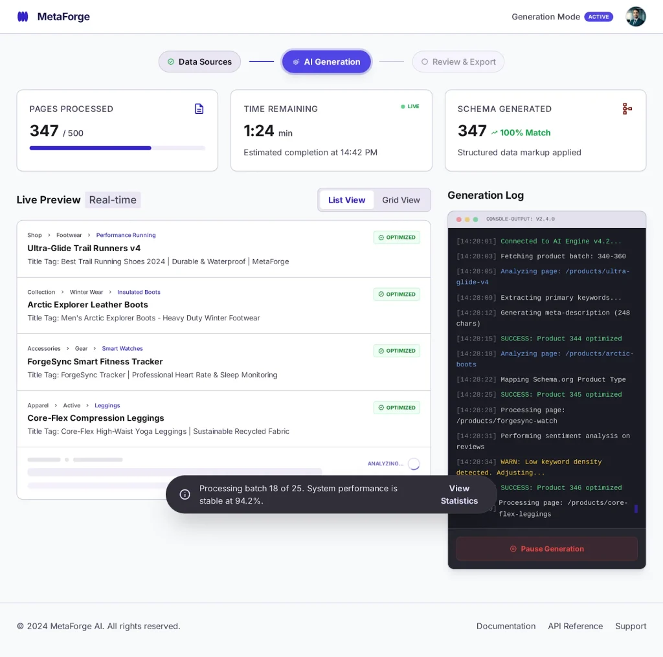Pause the generation process
This screenshot has height=657, width=663.
click(x=546, y=549)
